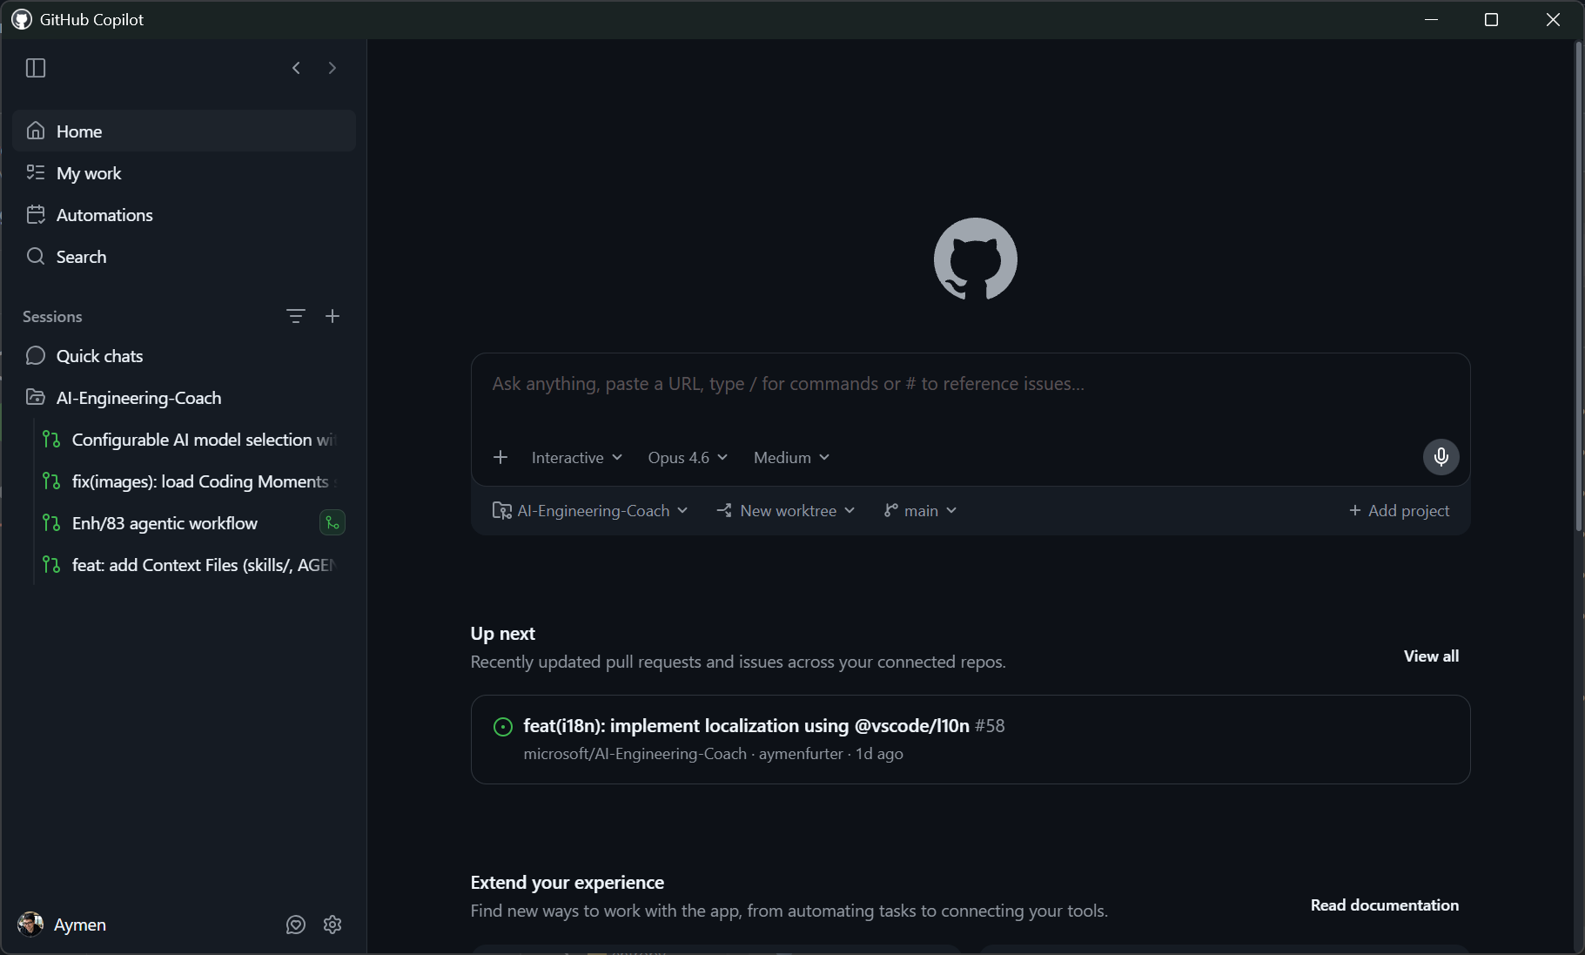Screen dimensions: 1585x955
Task: Add a new session with plus icon
Action: click(x=332, y=316)
